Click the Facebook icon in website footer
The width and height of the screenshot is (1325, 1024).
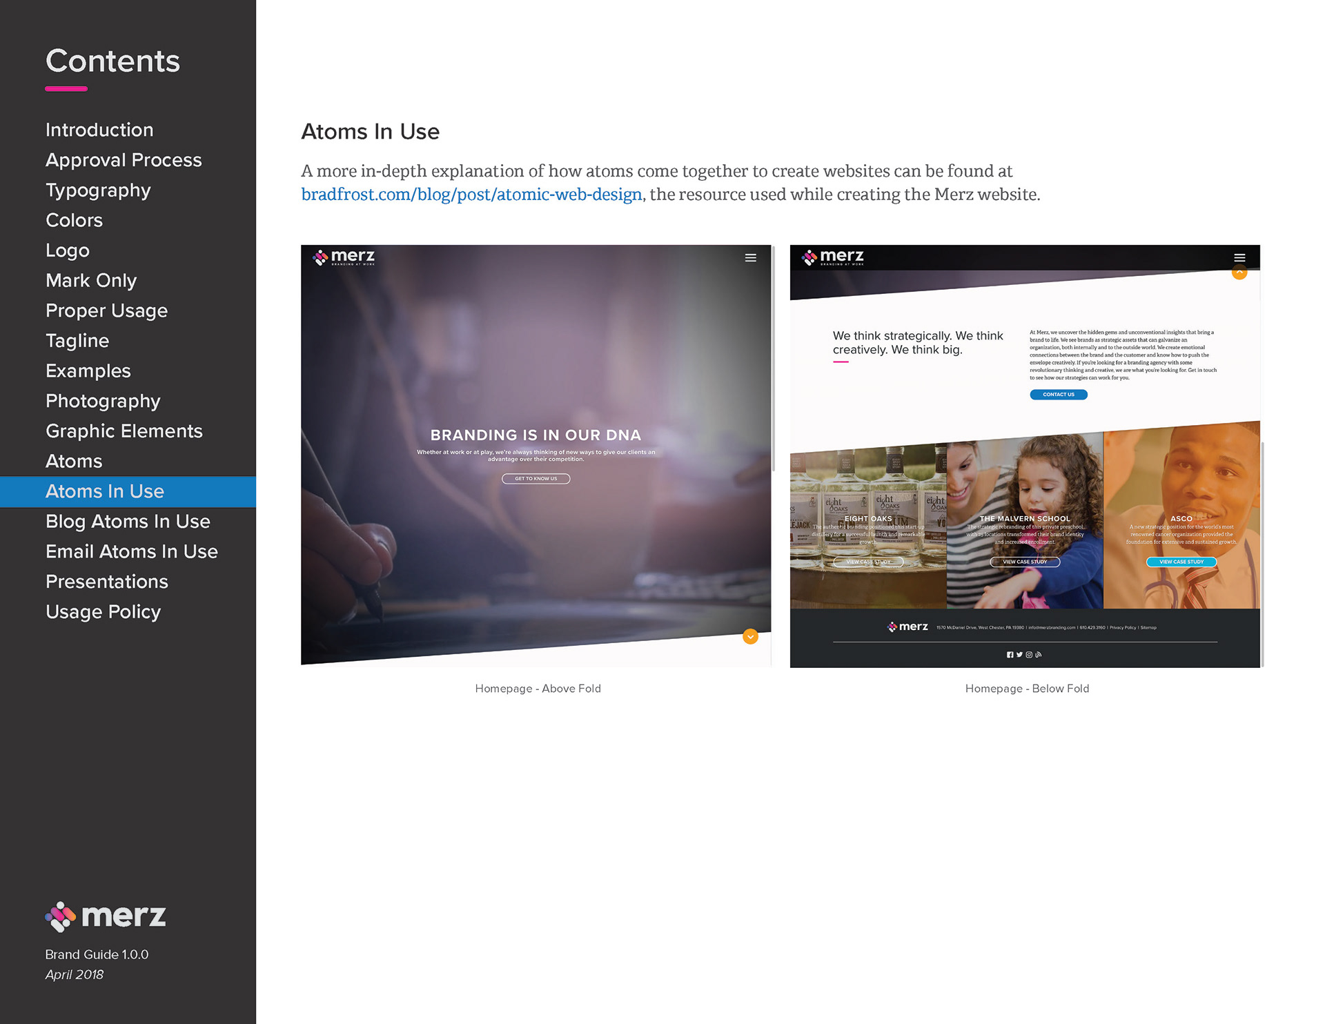1010,655
